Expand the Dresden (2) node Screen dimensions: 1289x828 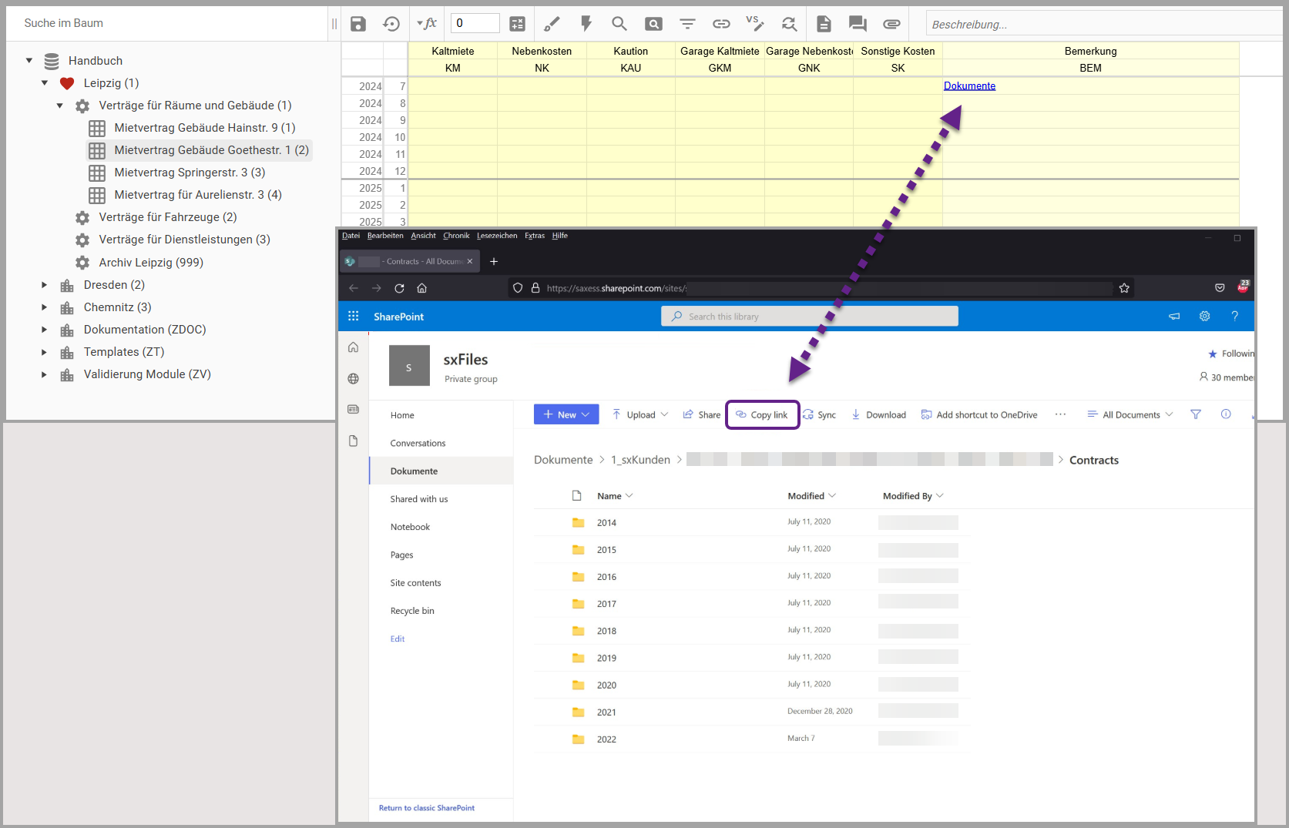(45, 285)
